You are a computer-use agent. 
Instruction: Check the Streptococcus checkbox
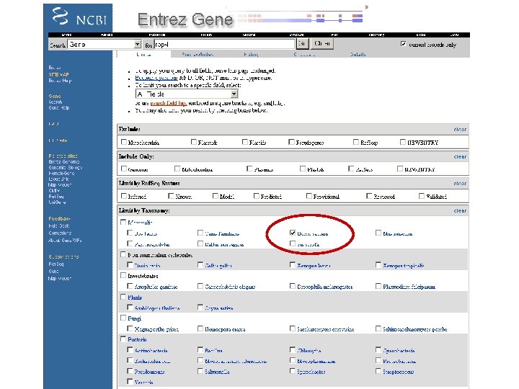pos(378,371)
